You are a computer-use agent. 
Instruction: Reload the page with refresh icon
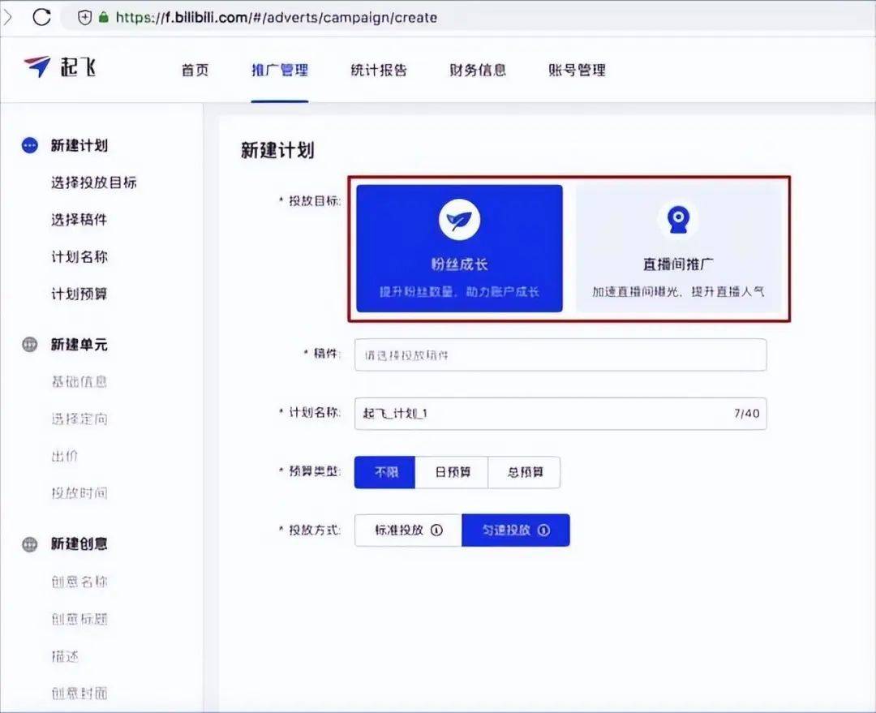42,17
